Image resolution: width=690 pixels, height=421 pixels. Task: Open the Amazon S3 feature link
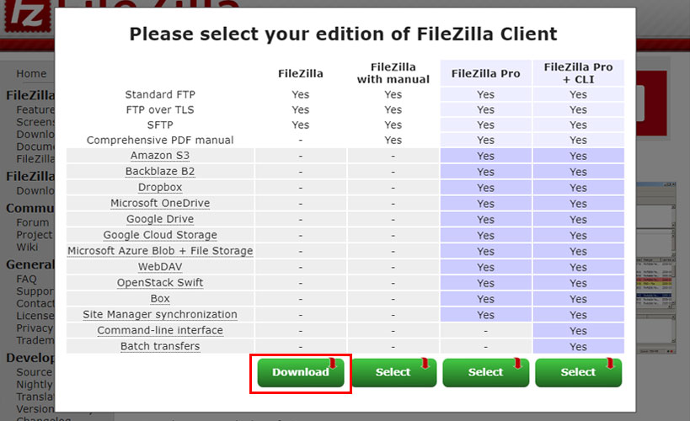click(160, 156)
